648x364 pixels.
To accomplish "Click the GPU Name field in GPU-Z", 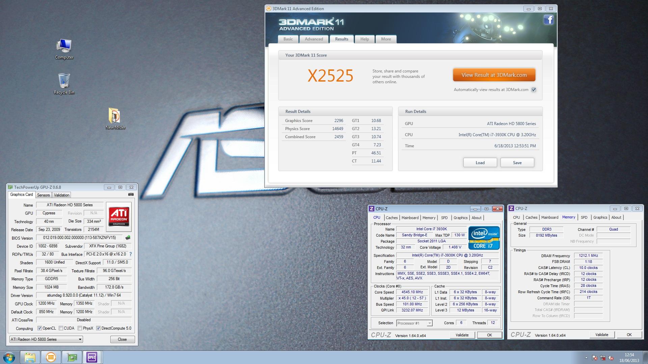I will [x=70, y=205].
